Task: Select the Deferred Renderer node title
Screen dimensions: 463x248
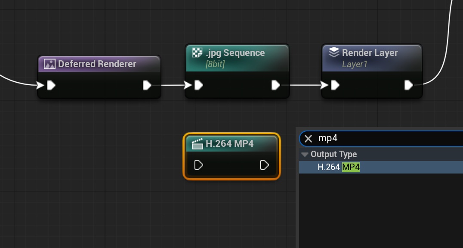Action: click(97, 64)
